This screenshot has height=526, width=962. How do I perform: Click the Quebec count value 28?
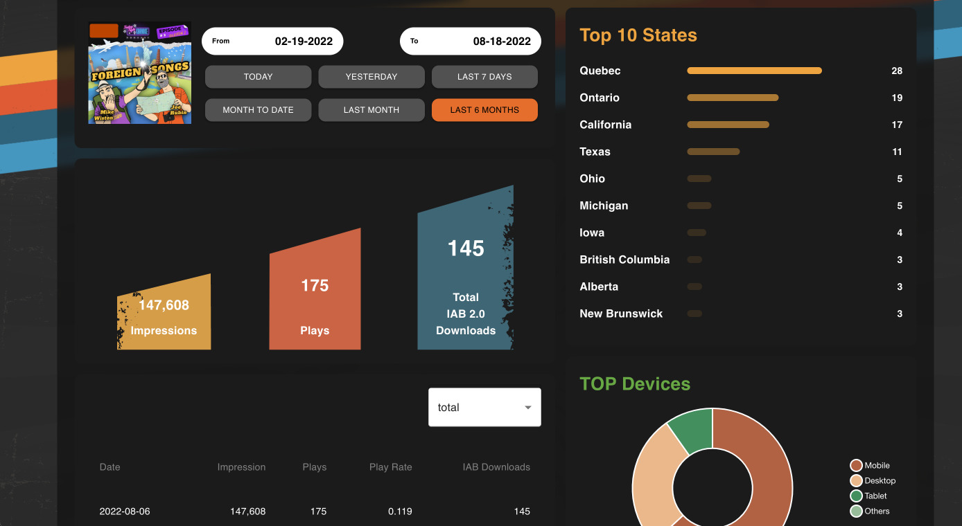click(x=897, y=71)
